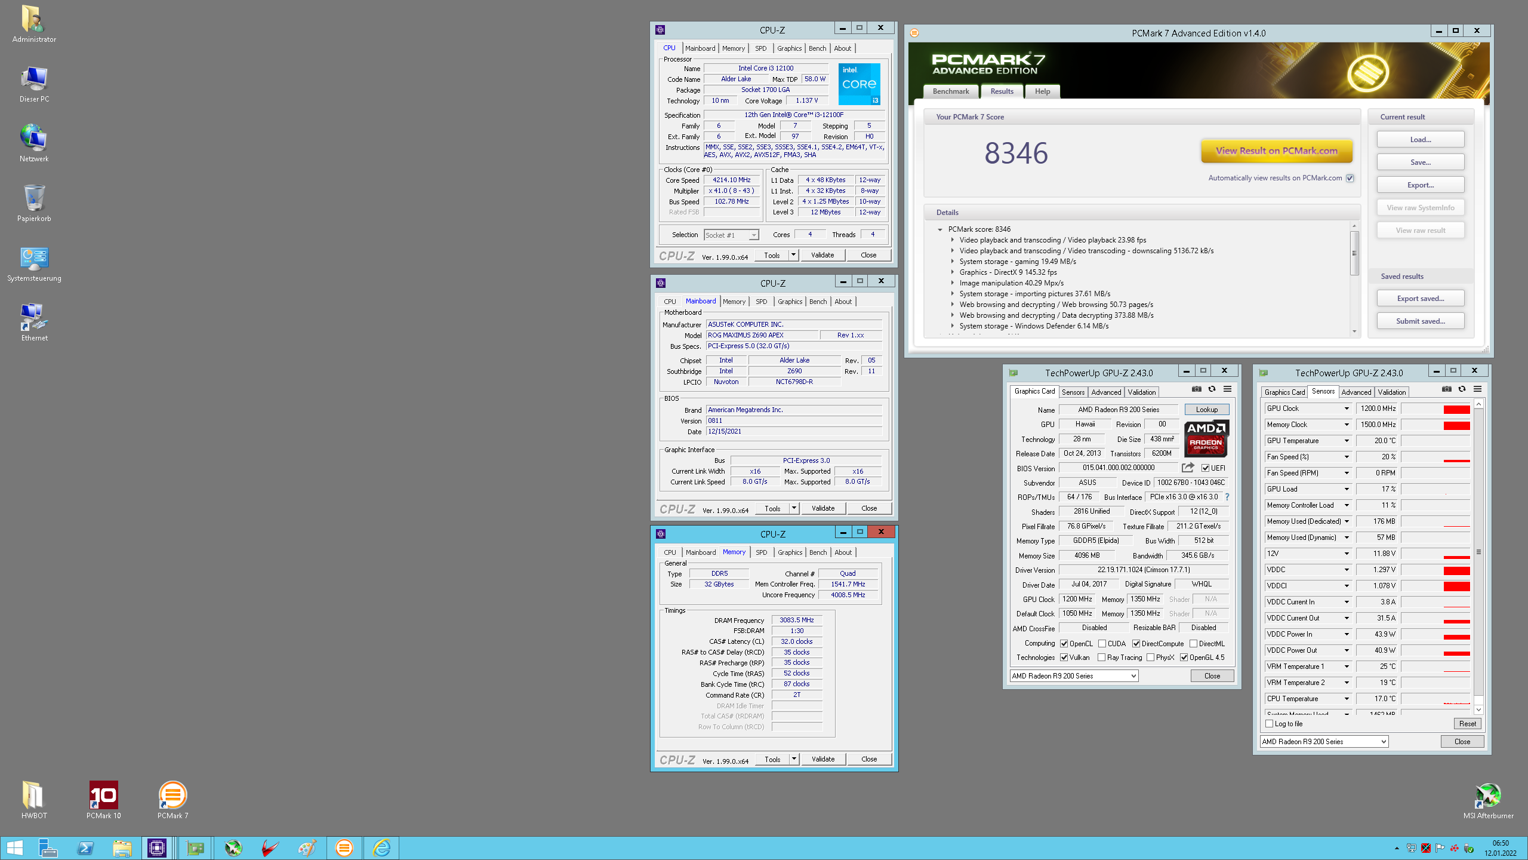Enable the Log to file checkbox
This screenshot has height=860, width=1528.
1270,723
